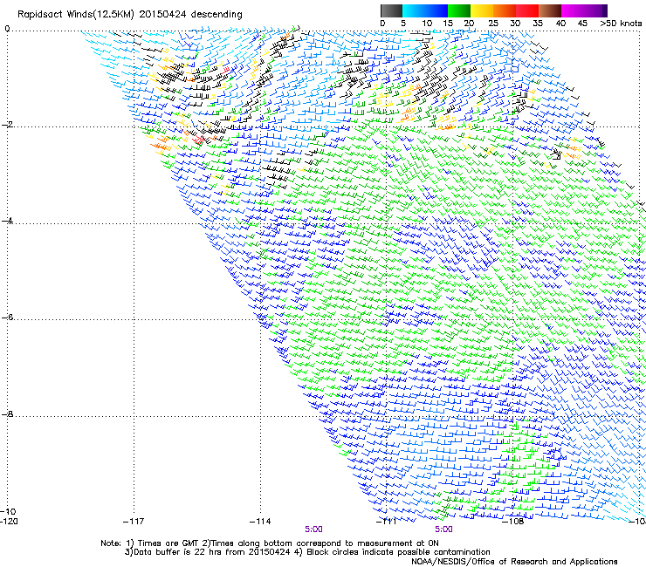Viewport: 646px width, 567px height.
Task: Click the -111 longitude axis label
Action: pyautogui.click(x=387, y=522)
